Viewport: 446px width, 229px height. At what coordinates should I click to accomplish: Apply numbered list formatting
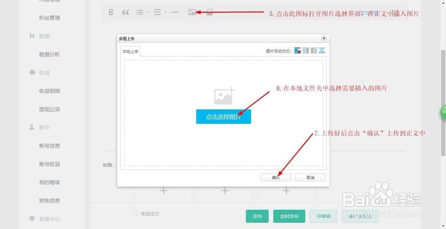(157, 12)
